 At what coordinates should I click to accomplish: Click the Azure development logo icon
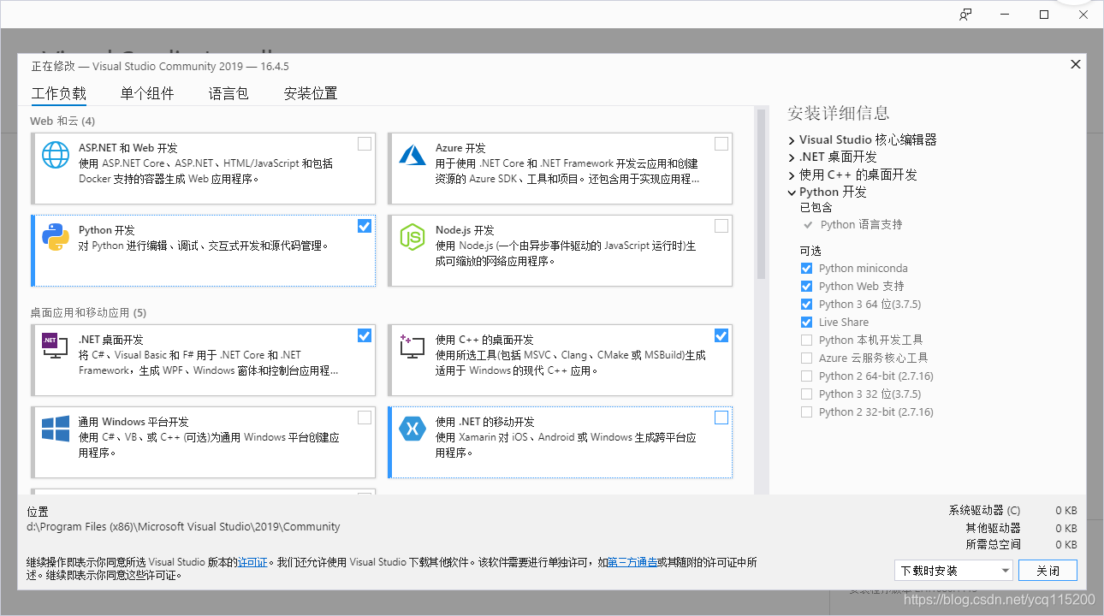413,155
